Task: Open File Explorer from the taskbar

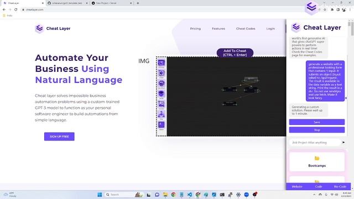Action: (x=165, y=195)
